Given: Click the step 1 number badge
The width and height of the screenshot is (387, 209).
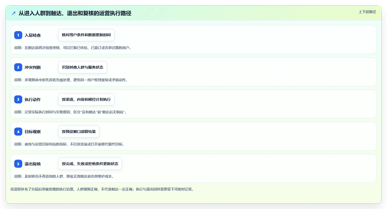Looking at the screenshot, I should [x=18, y=35].
